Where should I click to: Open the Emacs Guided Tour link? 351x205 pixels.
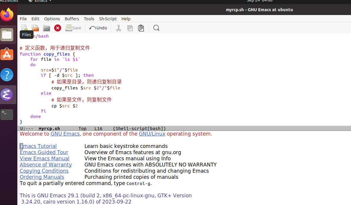pyautogui.click(x=44, y=152)
